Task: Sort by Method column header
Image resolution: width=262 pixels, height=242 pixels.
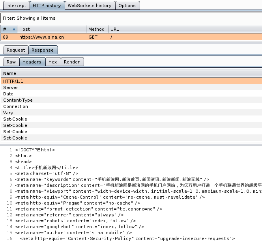Action: pyautogui.click(x=97, y=29)
